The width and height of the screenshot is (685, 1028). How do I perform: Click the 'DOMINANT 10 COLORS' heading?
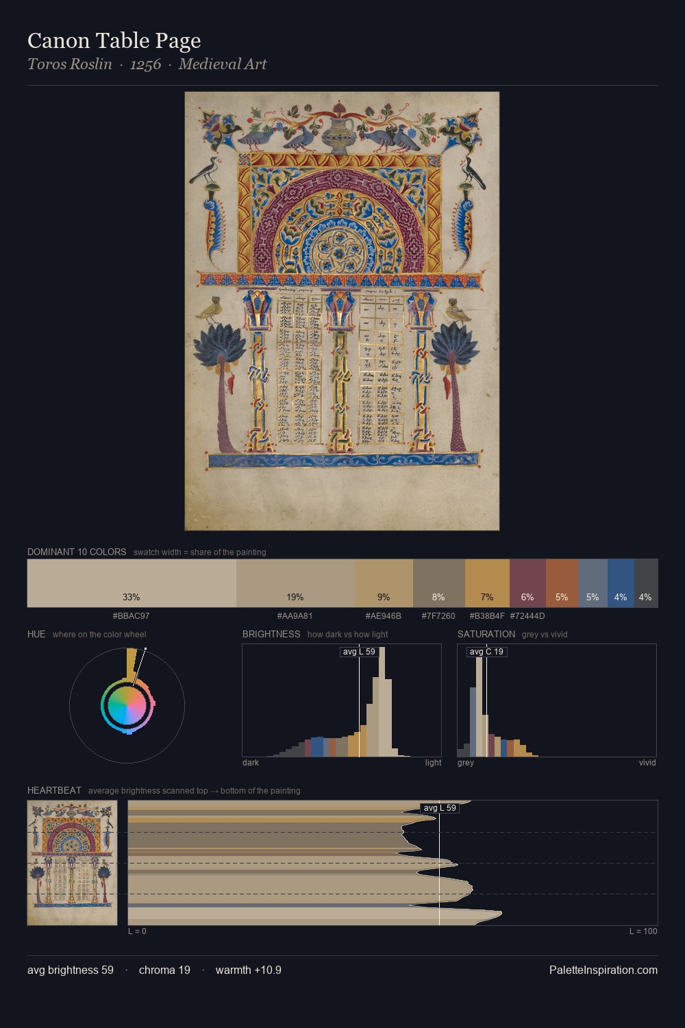point(77,552)
